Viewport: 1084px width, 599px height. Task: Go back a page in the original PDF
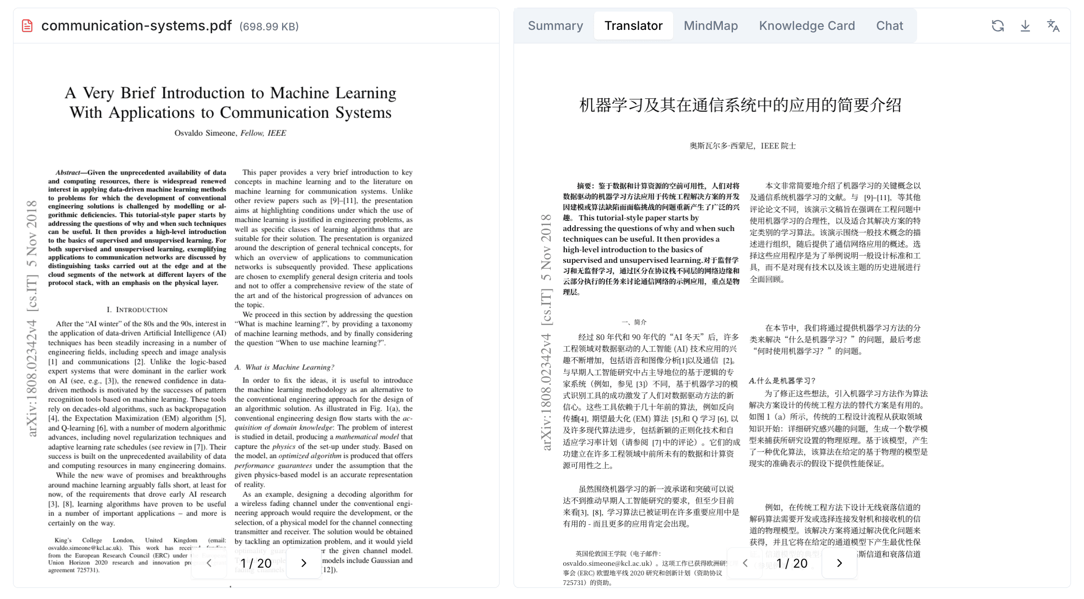pos(209,562)
